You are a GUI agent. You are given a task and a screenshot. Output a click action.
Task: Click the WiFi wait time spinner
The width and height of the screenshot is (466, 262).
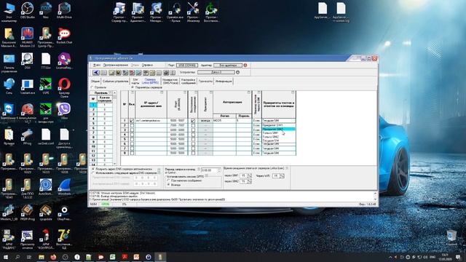pyautogui.click(x=282, y=176)
